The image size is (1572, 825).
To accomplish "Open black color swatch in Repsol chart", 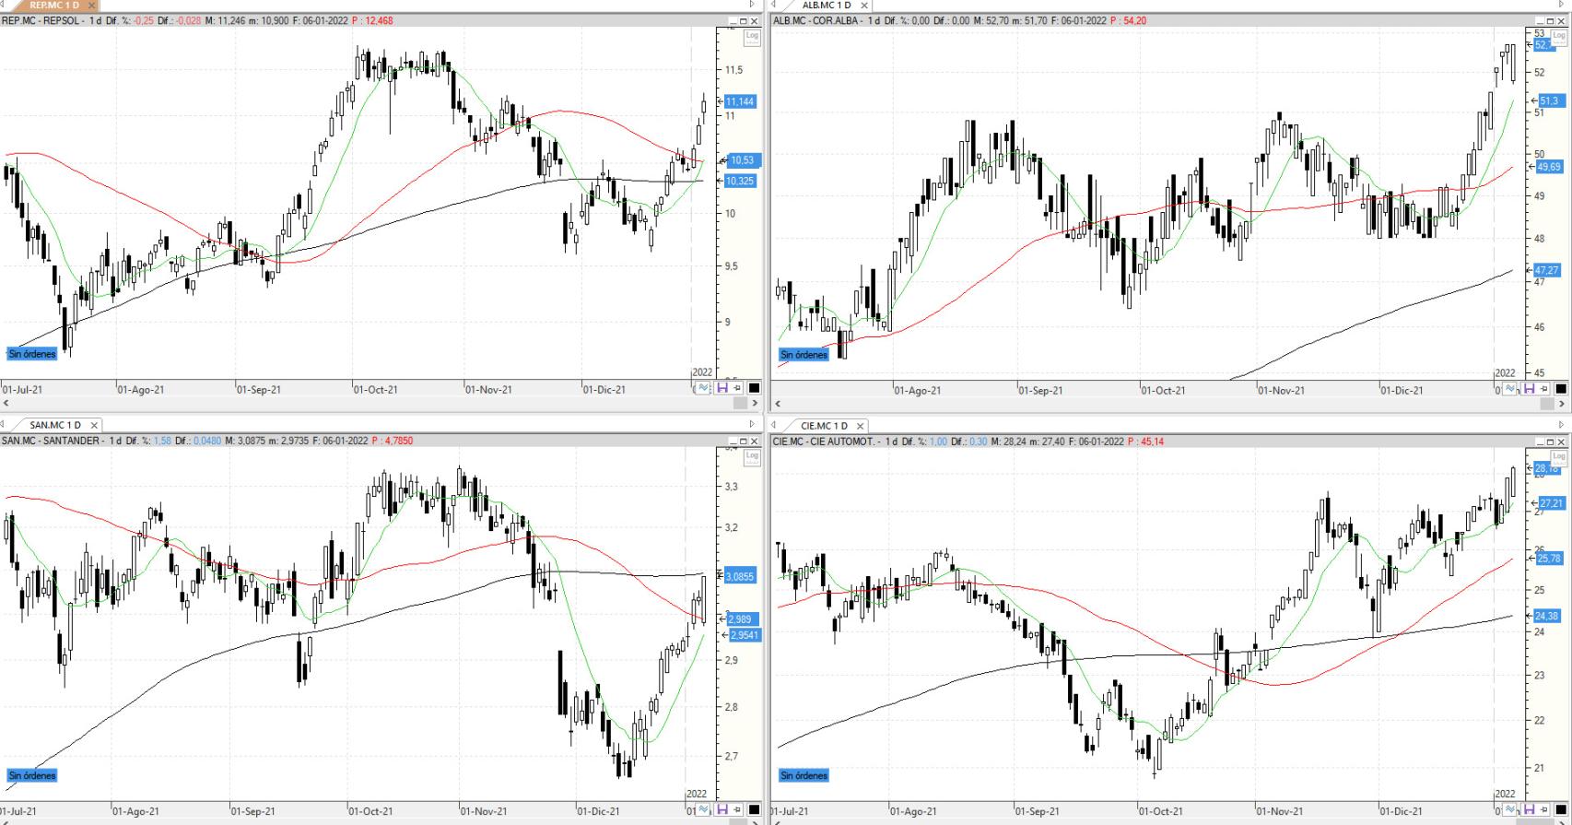I will click(x=754, y=388).
